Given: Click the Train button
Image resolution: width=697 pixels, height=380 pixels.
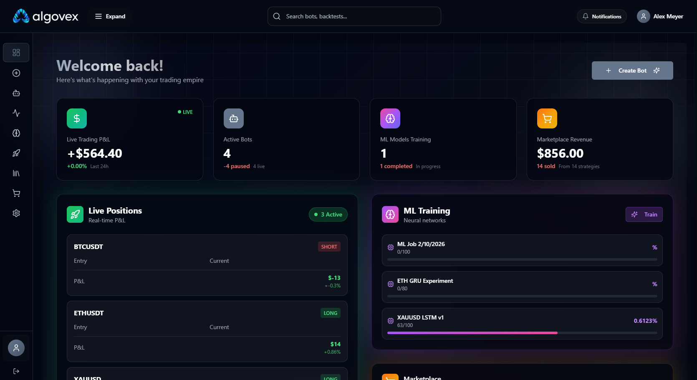Looking at the screenshot, I should click(x=644, y=214).
